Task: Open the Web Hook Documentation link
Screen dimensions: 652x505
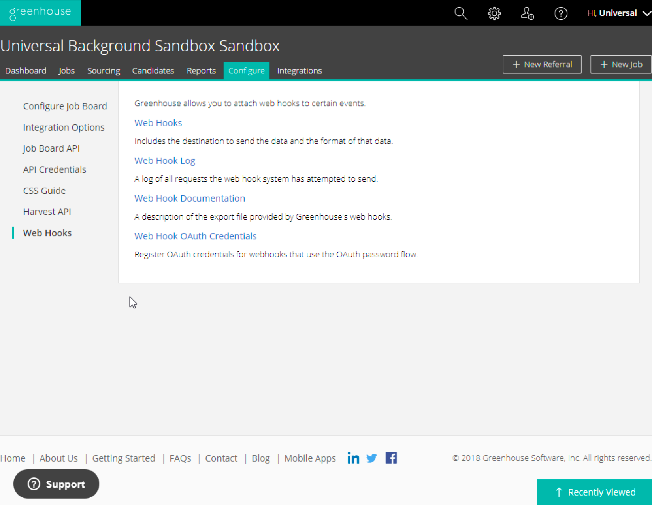Action: tap(190, 198)
